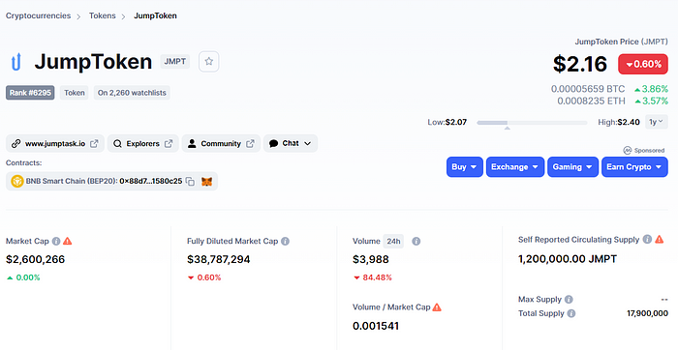Image resolution: width=678 pixels, height=350 pixels.
Task: Click the Chat bubble icon
Action: click(x=273, y=144)
